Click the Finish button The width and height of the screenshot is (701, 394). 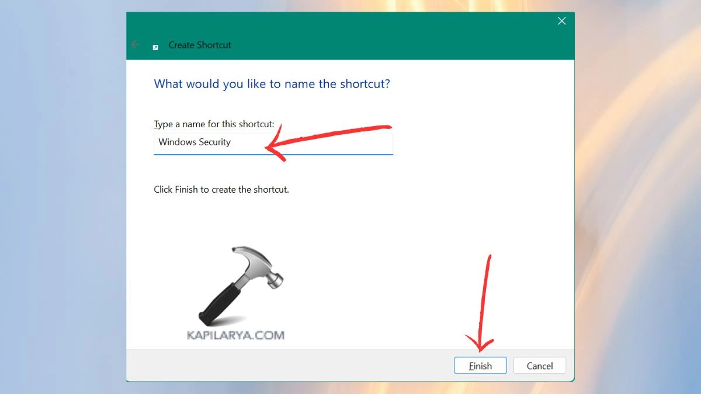[480, 366]
